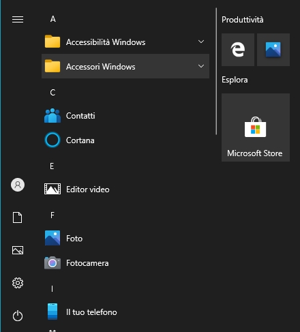Open the Pictures sidebar icon
This screenshot has height=332, width=300.
click(x=18, y=250)
